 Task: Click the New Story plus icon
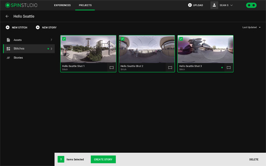(38, 27)
